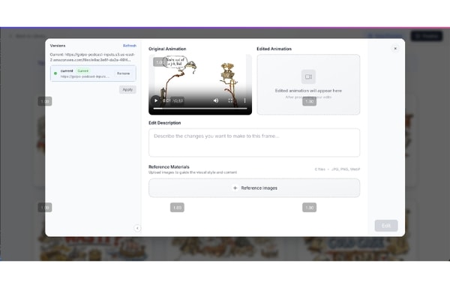This screenshot has height=288, width=450.
Task: Click the plus icon for reference images
Action: pos(235,188)
